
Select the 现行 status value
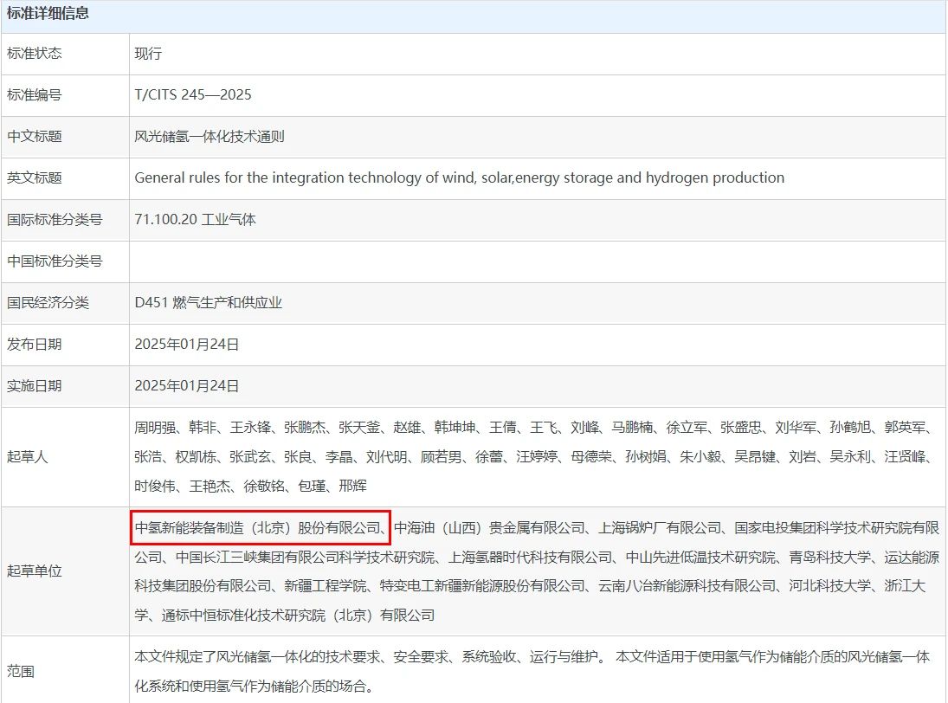(148, 54)
